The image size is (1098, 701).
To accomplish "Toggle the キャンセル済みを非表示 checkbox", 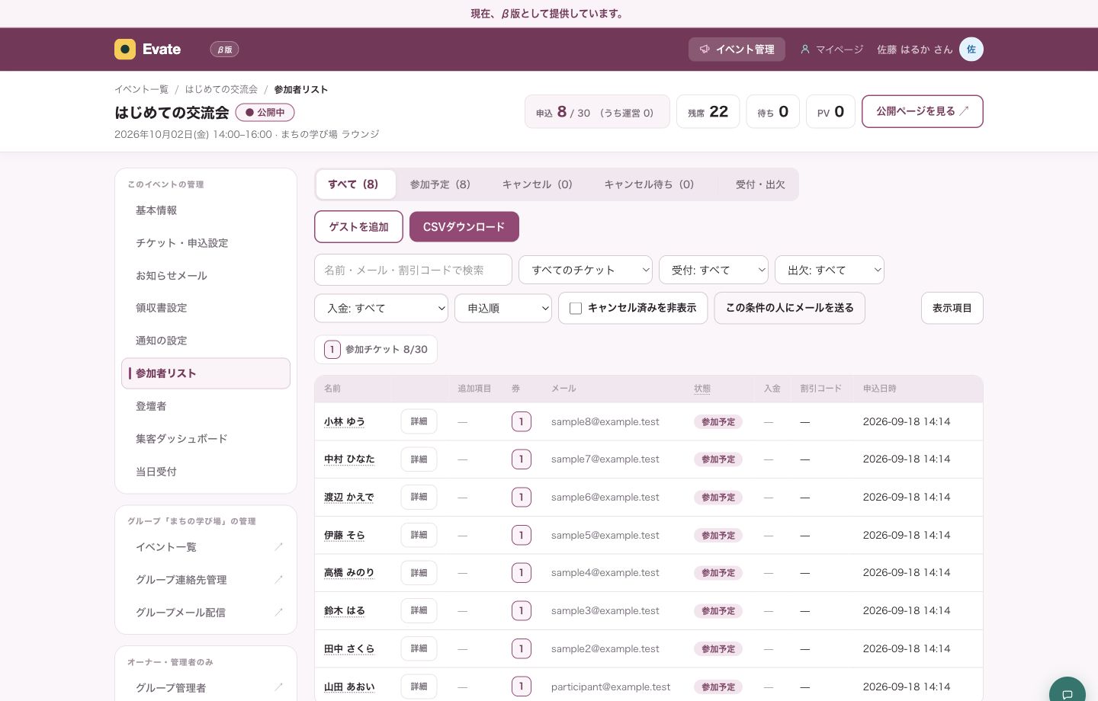I will tap(576, 308).
